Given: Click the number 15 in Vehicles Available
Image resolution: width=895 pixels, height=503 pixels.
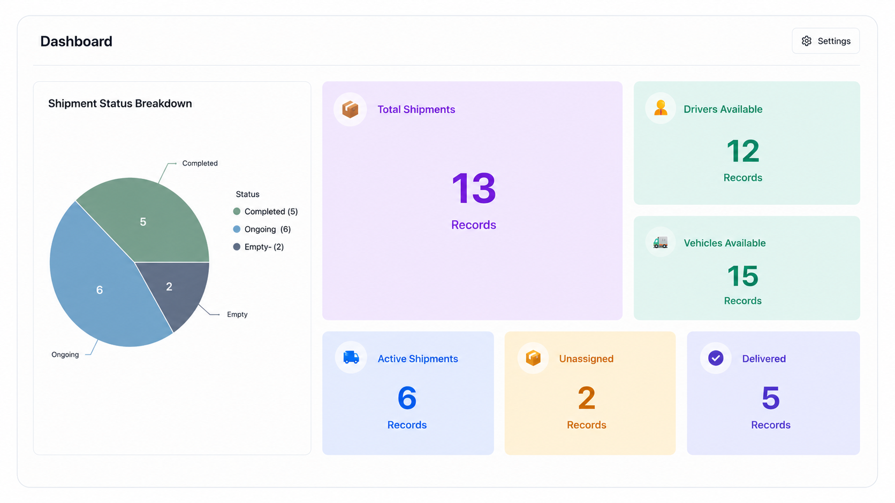Looking at the screenshot, I should pos(743,276).
